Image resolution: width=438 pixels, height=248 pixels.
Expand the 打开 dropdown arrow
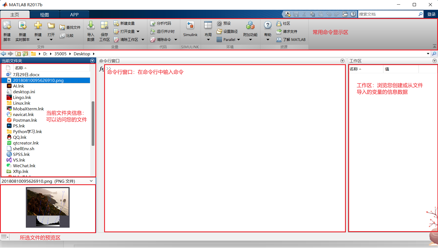(x=51, y=40)
